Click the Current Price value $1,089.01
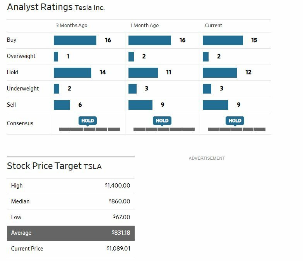Screen dimensions: 303x261 coord(118,249)
